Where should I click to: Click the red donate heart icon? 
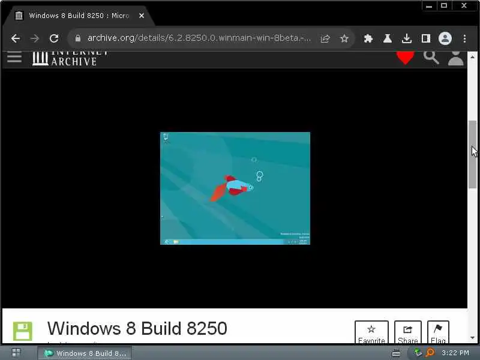pos(406,58)
